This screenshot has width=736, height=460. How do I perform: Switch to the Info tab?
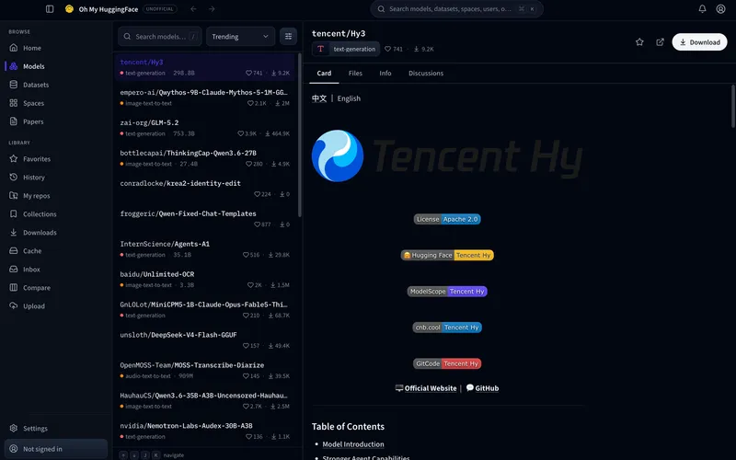click(x=385, y=74)
